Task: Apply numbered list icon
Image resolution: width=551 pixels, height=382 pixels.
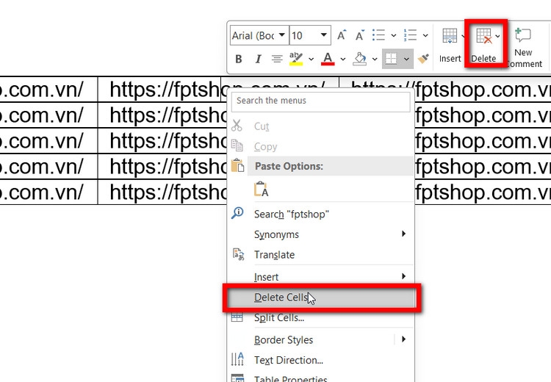Action: (x=410, y=35)
